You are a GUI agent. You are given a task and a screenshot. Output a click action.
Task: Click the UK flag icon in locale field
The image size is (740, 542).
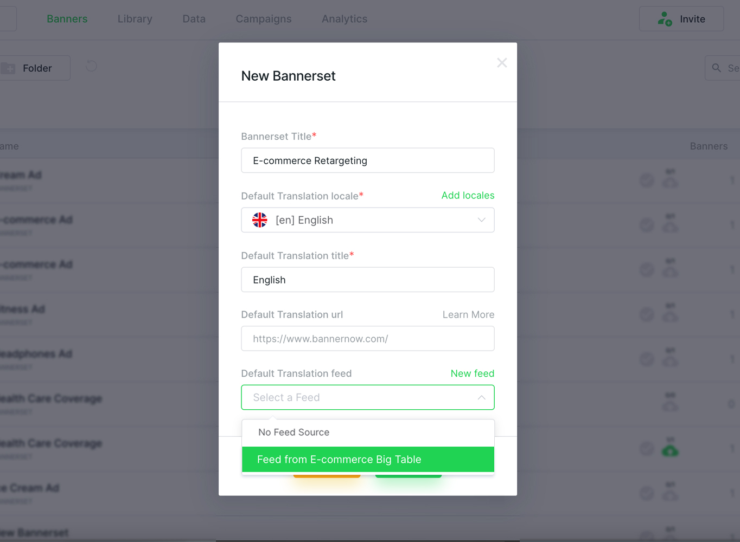pyautogui.click(x=260, y=220)
